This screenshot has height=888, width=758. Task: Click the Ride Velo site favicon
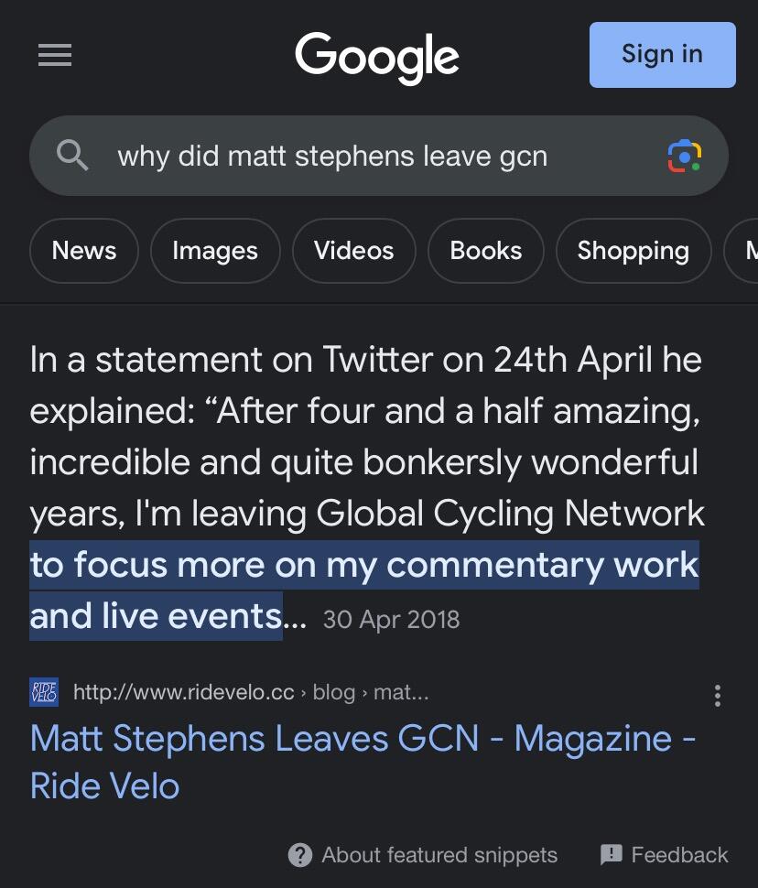click(x=43, y=692)
